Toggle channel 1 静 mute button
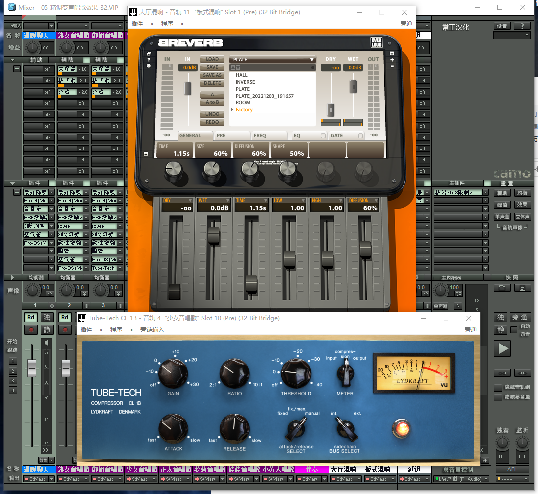 [x=46, y=330]
